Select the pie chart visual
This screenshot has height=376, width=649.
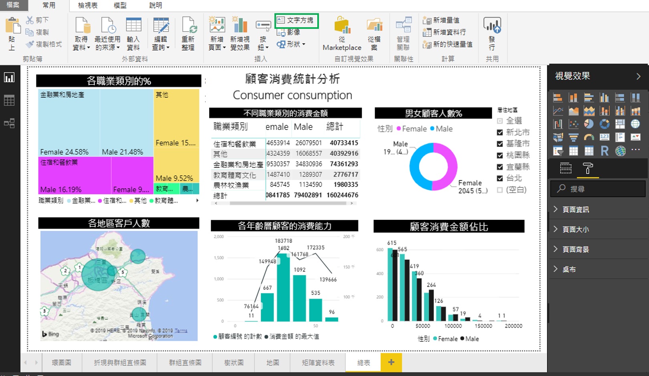589,124
